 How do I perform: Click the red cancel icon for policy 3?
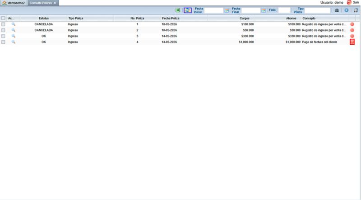[352, 36]
